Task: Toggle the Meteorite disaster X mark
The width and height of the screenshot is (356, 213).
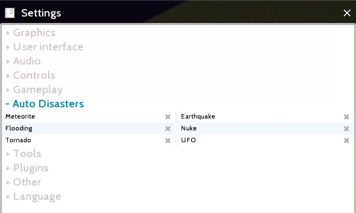Action: click(x=168, y=117)
